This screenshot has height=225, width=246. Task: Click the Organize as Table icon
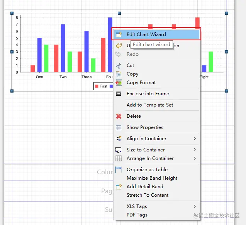click(119, 170)
